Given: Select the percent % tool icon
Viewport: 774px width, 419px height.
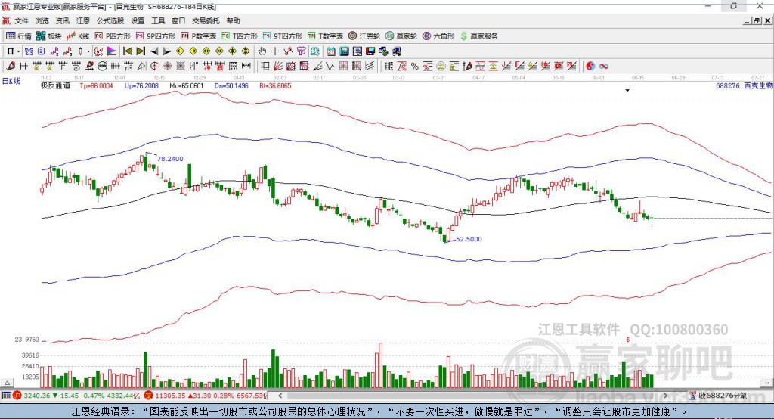Looking at the screenshot, I should point(415,67).
